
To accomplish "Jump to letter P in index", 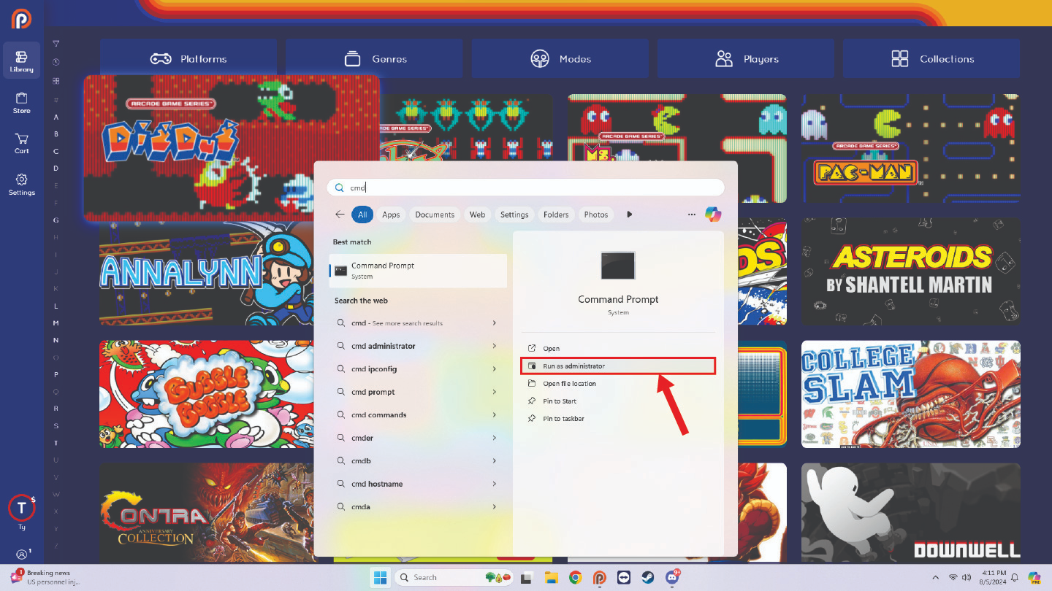I will click(56, 374).
